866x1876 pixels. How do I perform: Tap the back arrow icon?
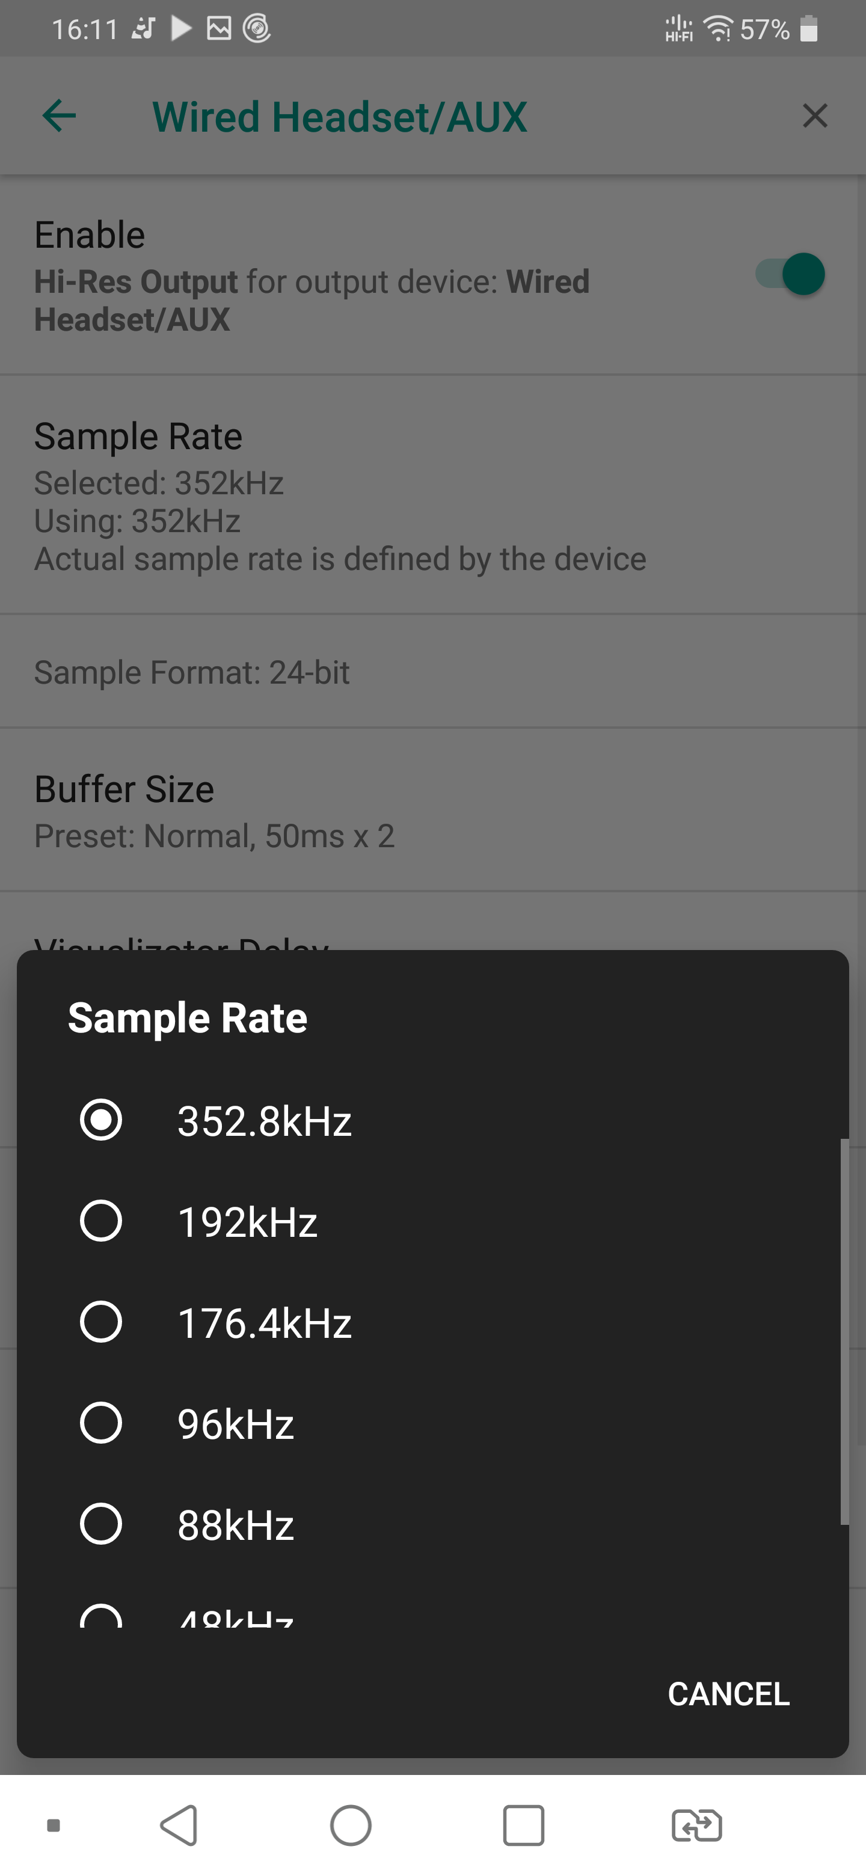[x=60, y=116]
